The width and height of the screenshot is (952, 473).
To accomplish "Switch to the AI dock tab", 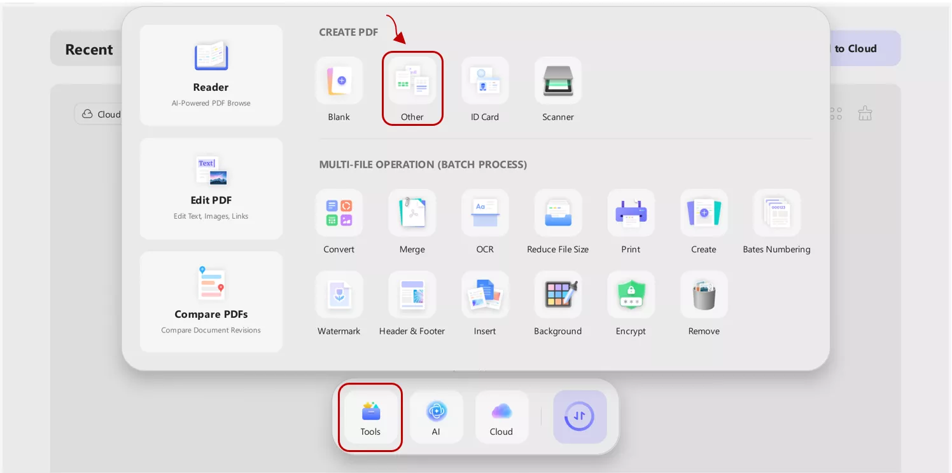I will 436,417.
